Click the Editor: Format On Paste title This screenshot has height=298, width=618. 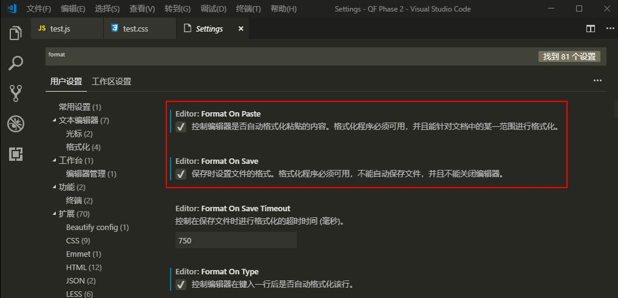(218, 114)
